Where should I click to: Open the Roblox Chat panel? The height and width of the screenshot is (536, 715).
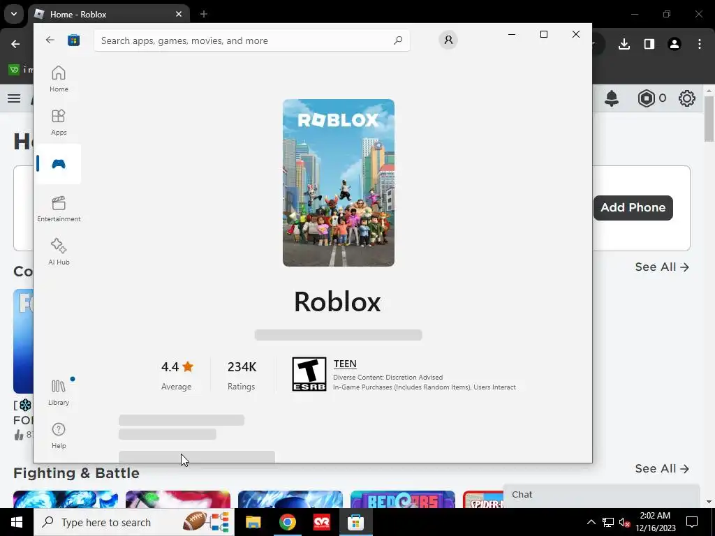point(601,495)
